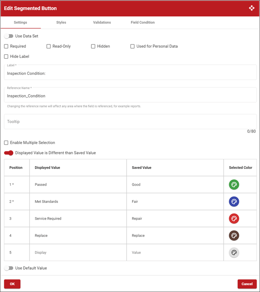This screenshot has height=292, width=260.
Task: Click the OK button
Action: (x=12, y=284)
